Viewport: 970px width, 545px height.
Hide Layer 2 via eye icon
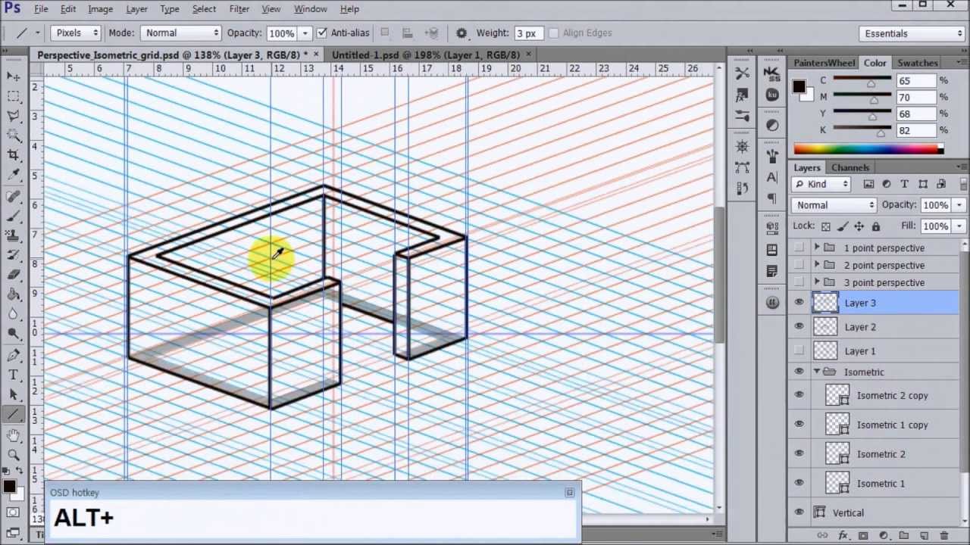point(799,326)
